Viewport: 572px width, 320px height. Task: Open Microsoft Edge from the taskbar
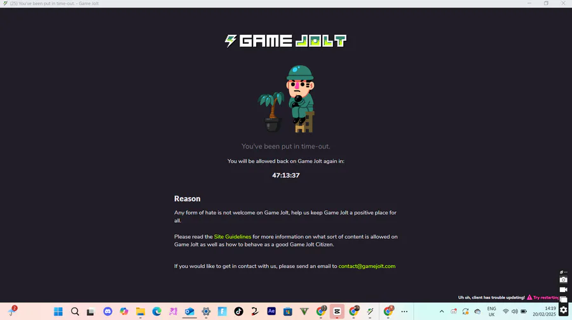[x=157, y=311]
